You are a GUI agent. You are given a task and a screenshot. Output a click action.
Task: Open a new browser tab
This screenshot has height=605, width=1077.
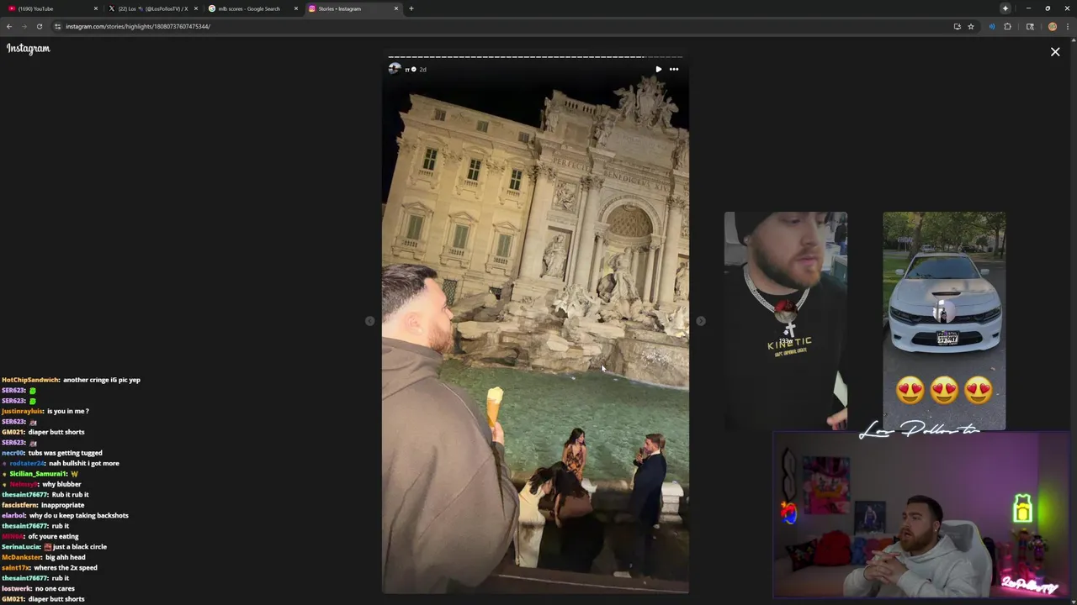pos(411,8)
